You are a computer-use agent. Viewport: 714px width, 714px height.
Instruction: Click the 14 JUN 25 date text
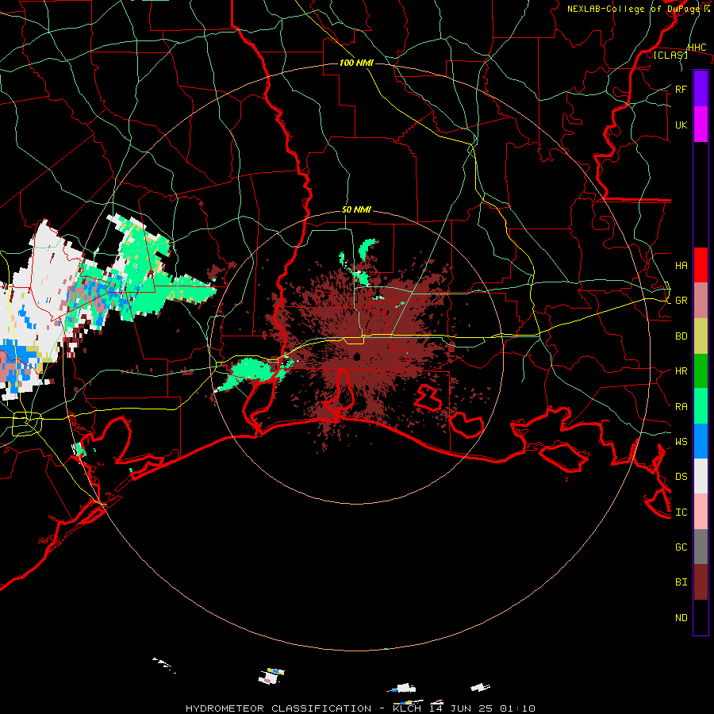pyautogui.click(x=461, y=708)
